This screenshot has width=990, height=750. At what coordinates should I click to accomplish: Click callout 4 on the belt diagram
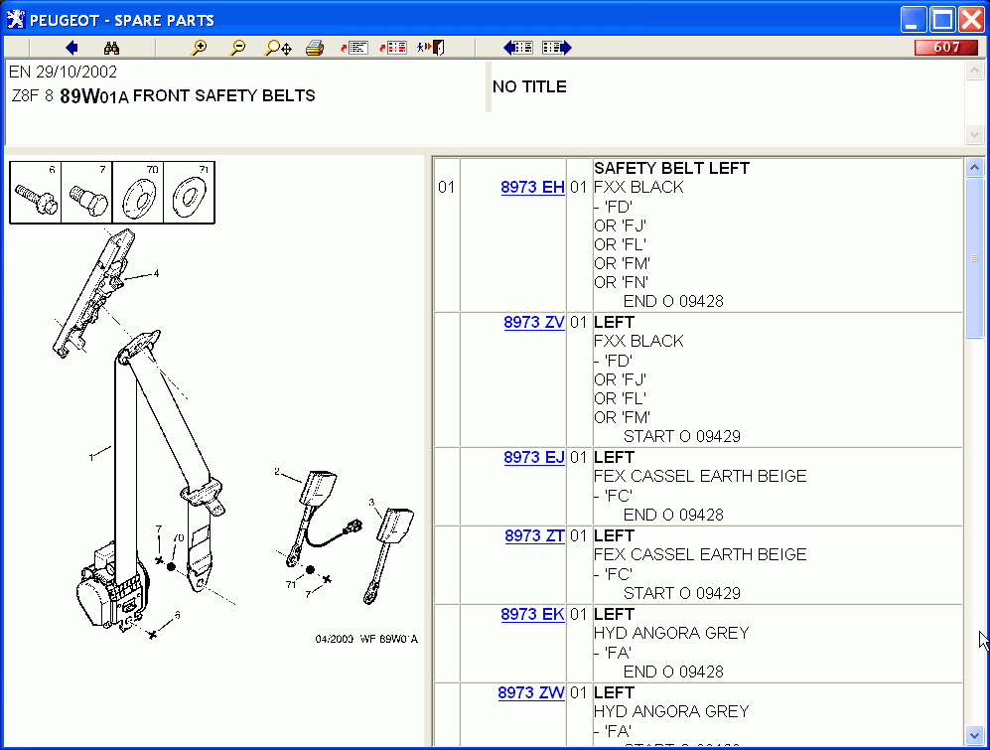click(x=156, y=273)
